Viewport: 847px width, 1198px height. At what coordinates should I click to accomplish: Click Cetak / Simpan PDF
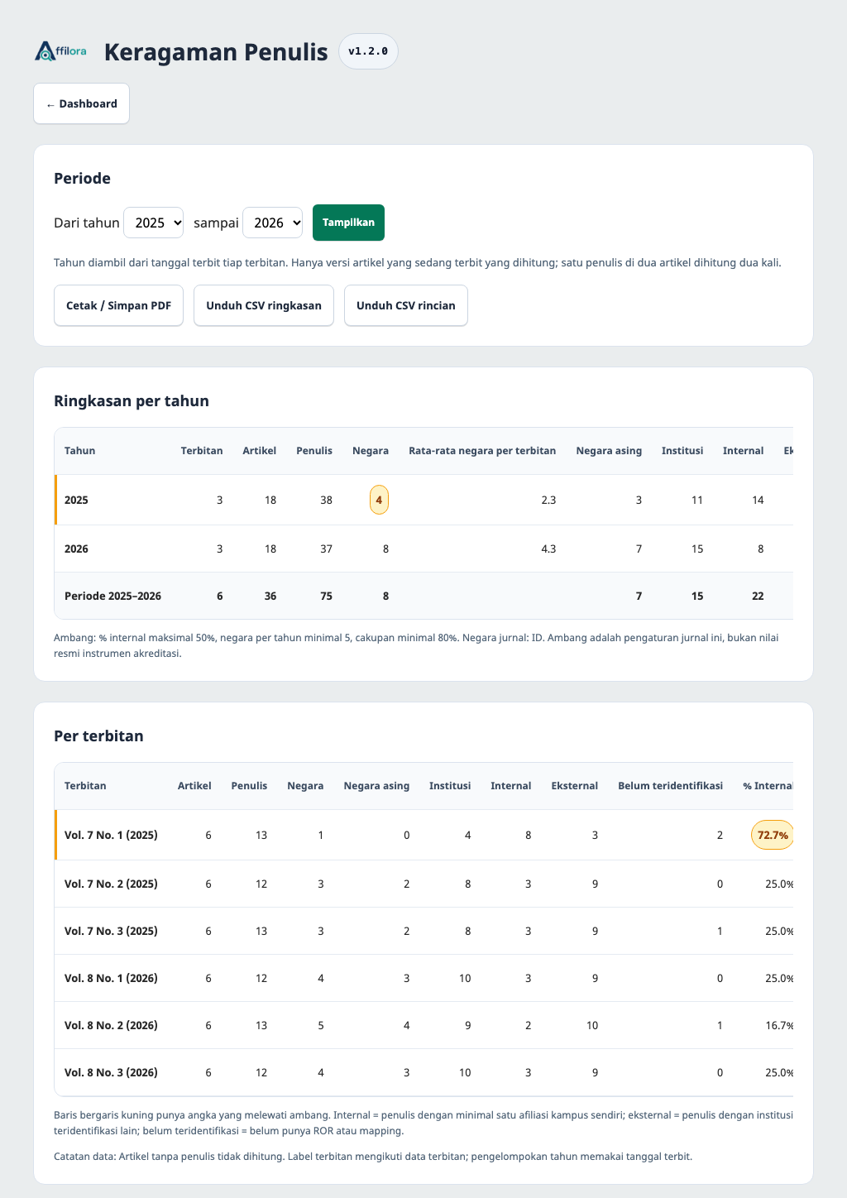click(118, 305)
